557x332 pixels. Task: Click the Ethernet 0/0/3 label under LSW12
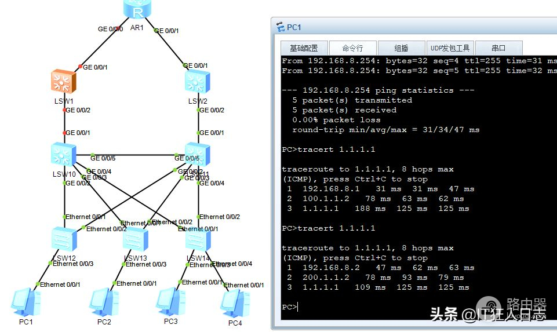pyautogui.click(x=73, y=264)
